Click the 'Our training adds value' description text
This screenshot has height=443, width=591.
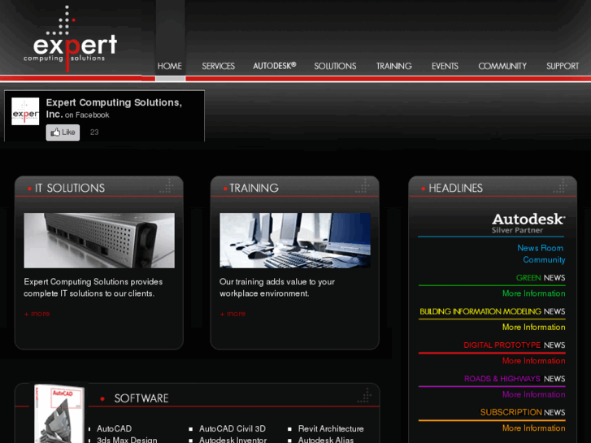[277, 288]
